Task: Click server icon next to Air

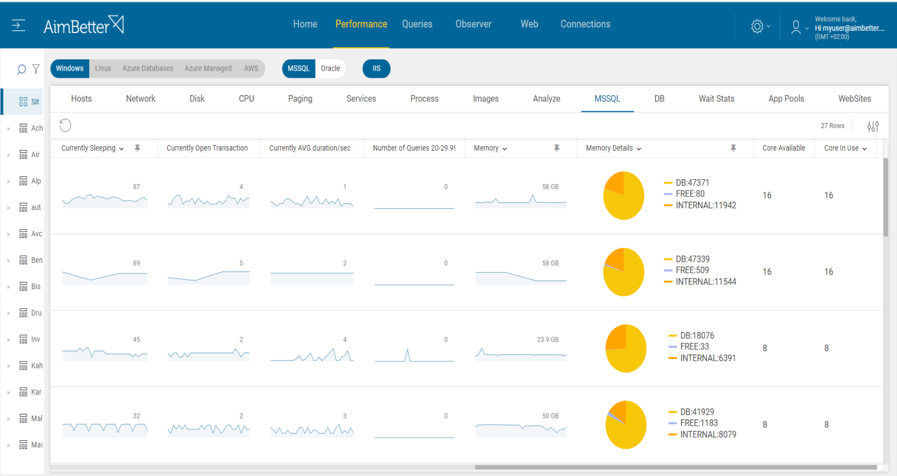Action: coord(23,155)
